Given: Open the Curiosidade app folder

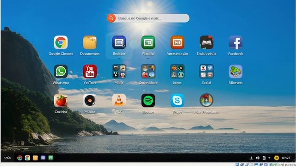Looking at the screenshot, I should pos(148,71).
